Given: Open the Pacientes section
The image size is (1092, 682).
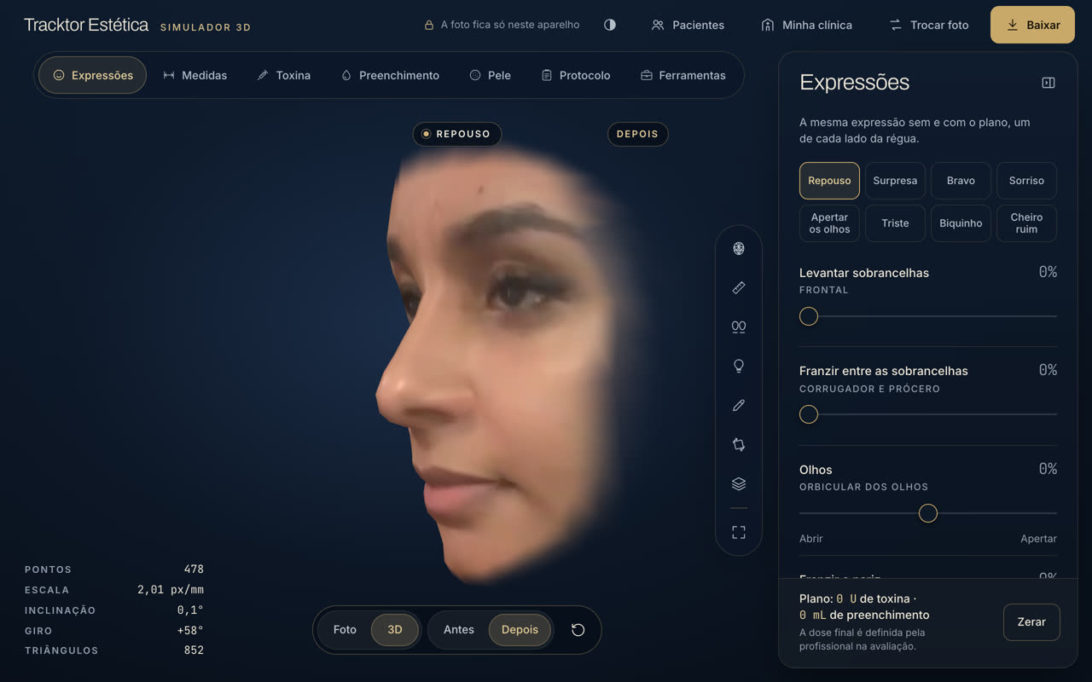Looking at the screenshot, I should click(x=688, y=25).
